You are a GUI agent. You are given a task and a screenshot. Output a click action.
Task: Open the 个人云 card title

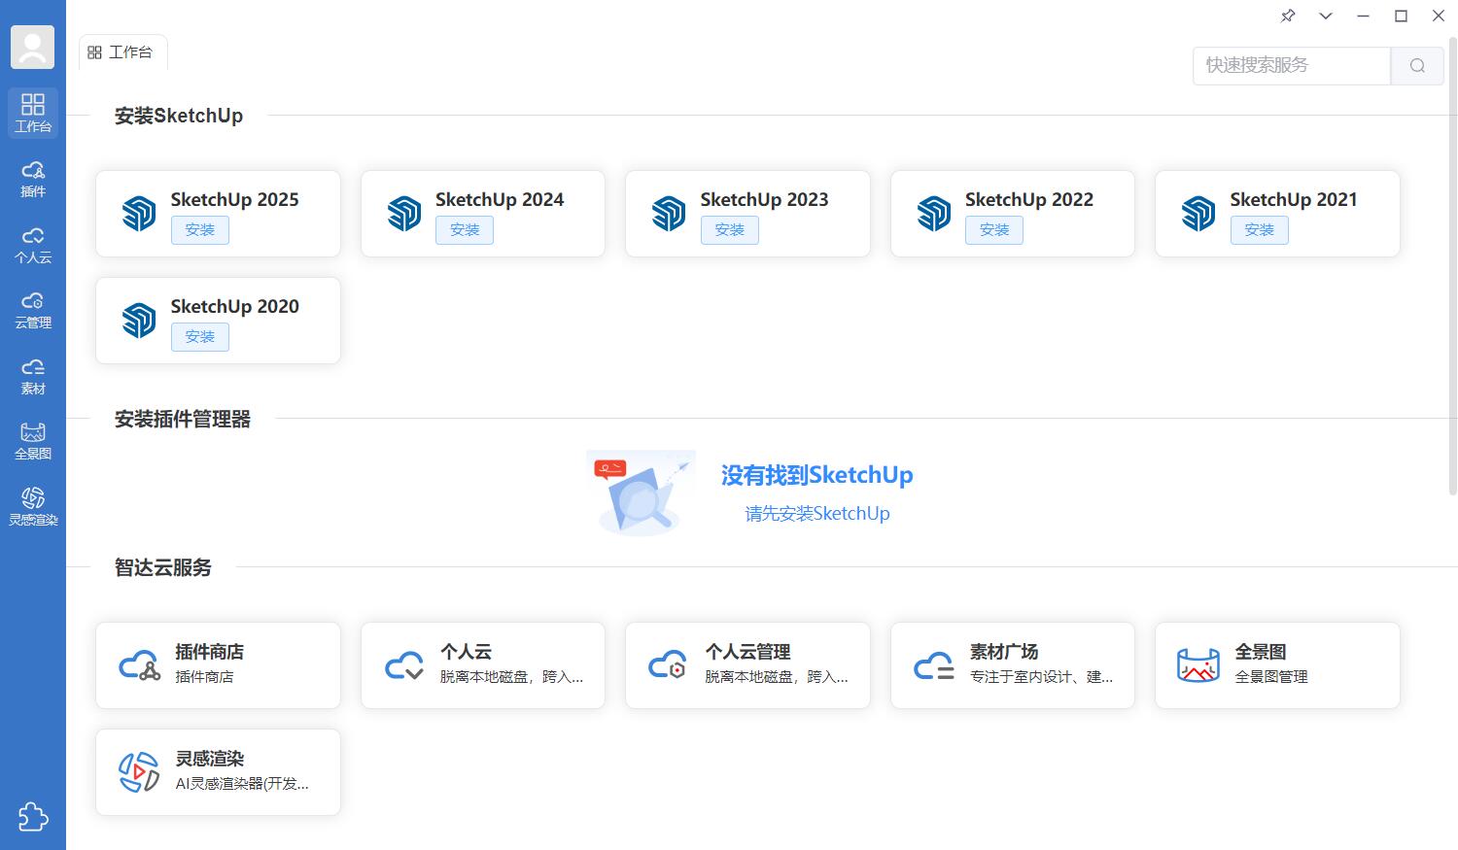click(x=466, y=652)
